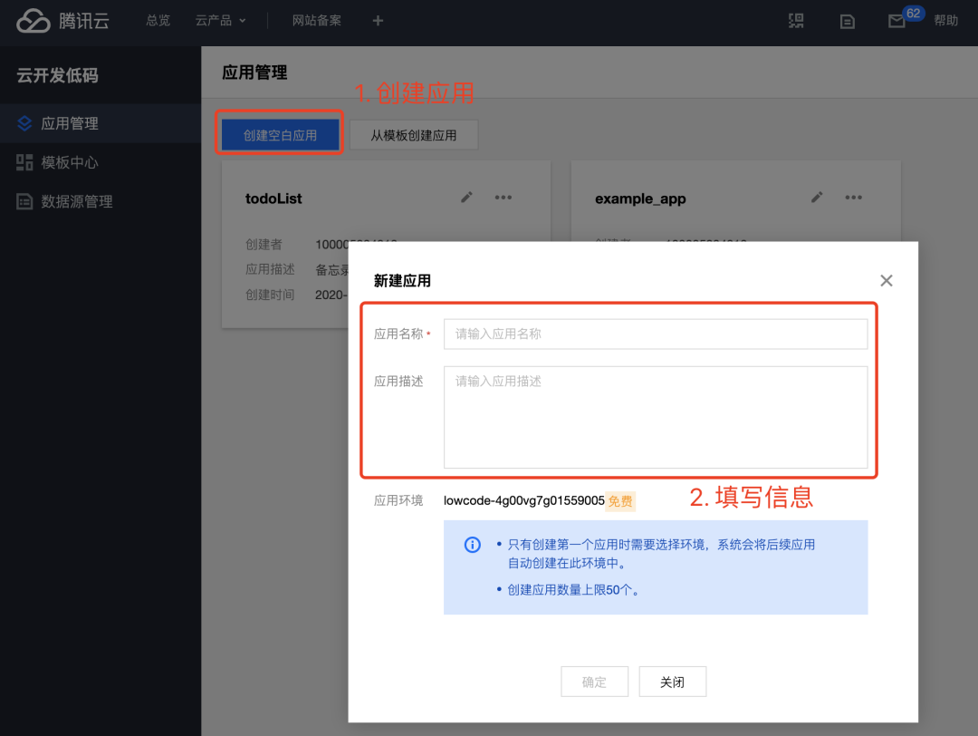
Task: Focus the 应用名称 input field
Action: [x=656, y=334]
